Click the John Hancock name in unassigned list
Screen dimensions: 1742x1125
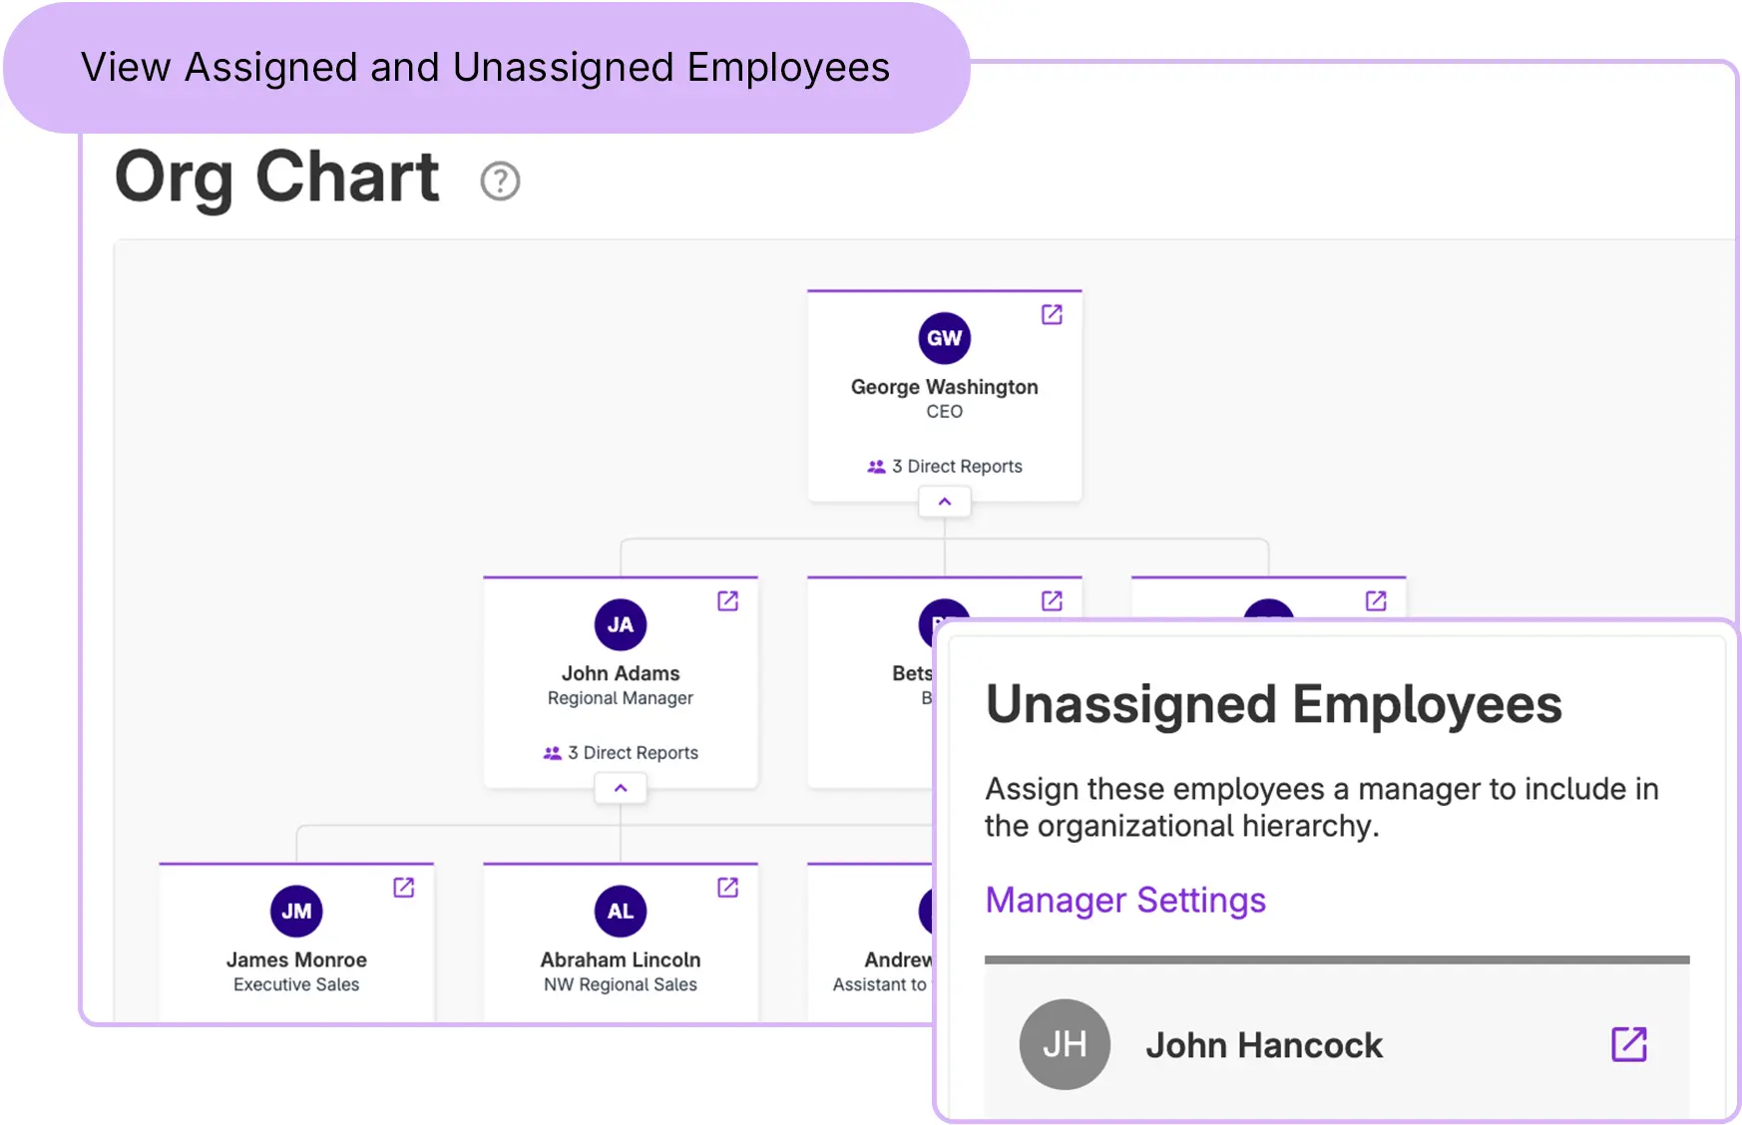coord(1263,1045)
